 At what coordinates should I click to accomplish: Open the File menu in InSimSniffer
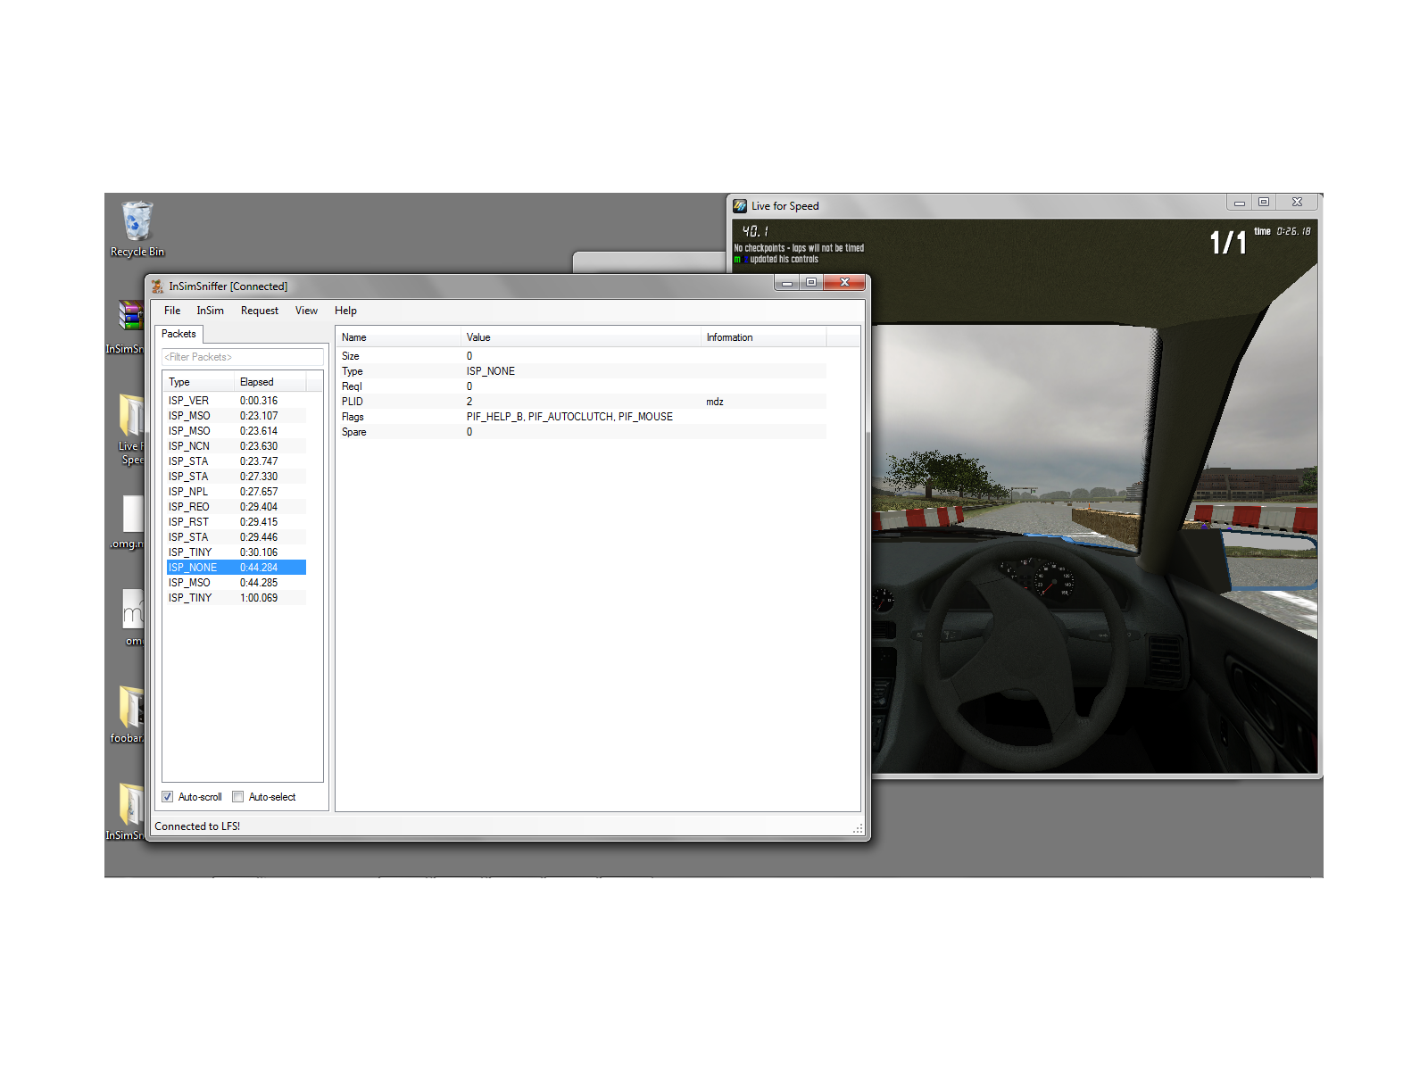click(172, 311)
